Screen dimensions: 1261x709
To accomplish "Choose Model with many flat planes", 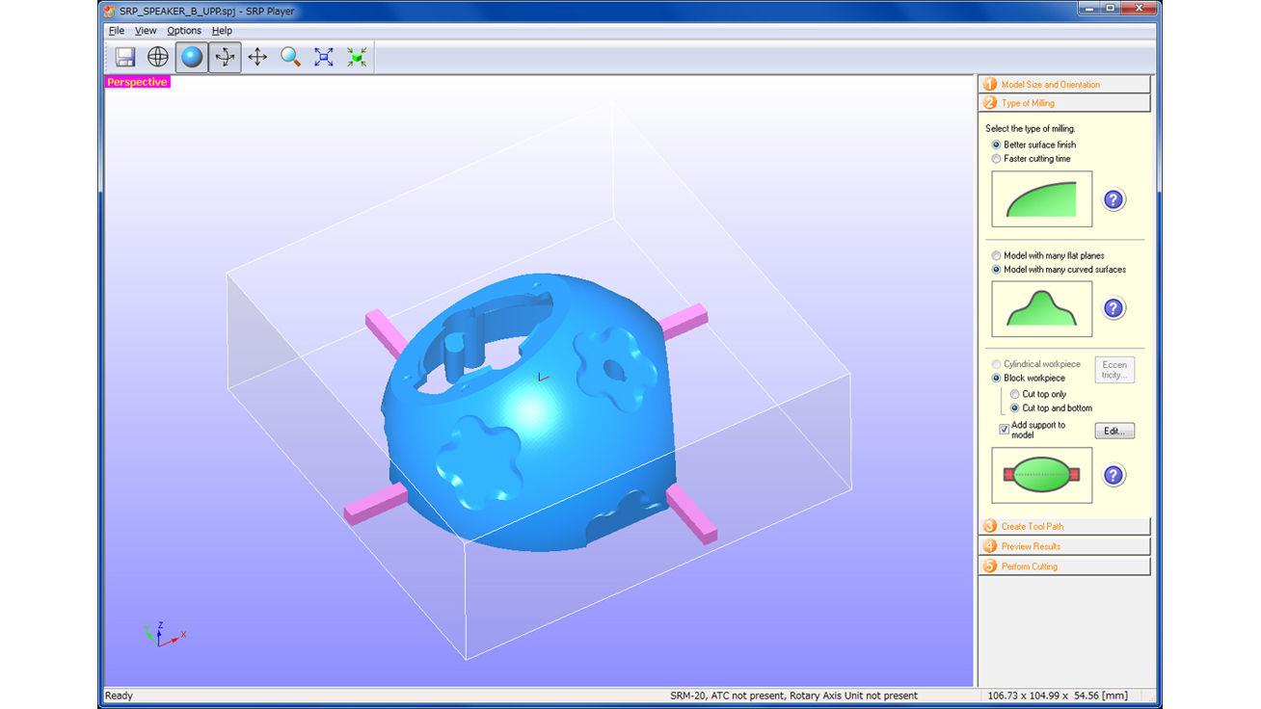I will tap(997, 256).
